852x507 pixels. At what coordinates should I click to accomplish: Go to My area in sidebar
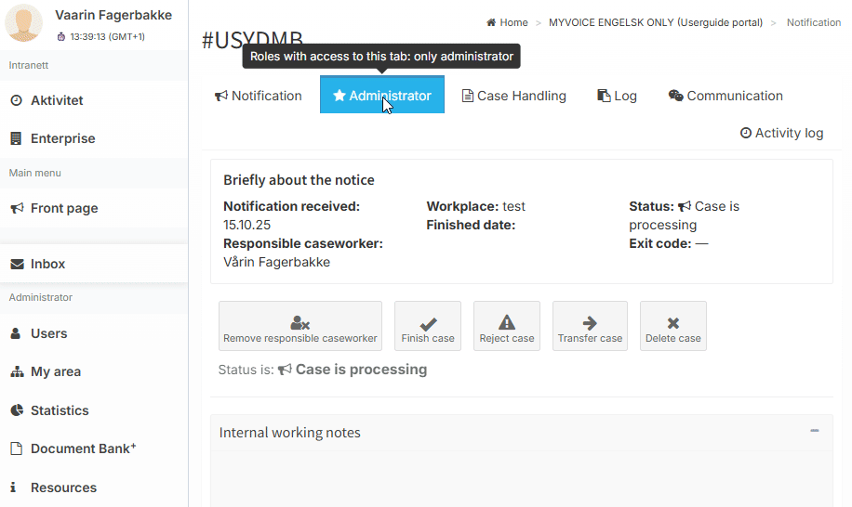click(55, 371)
